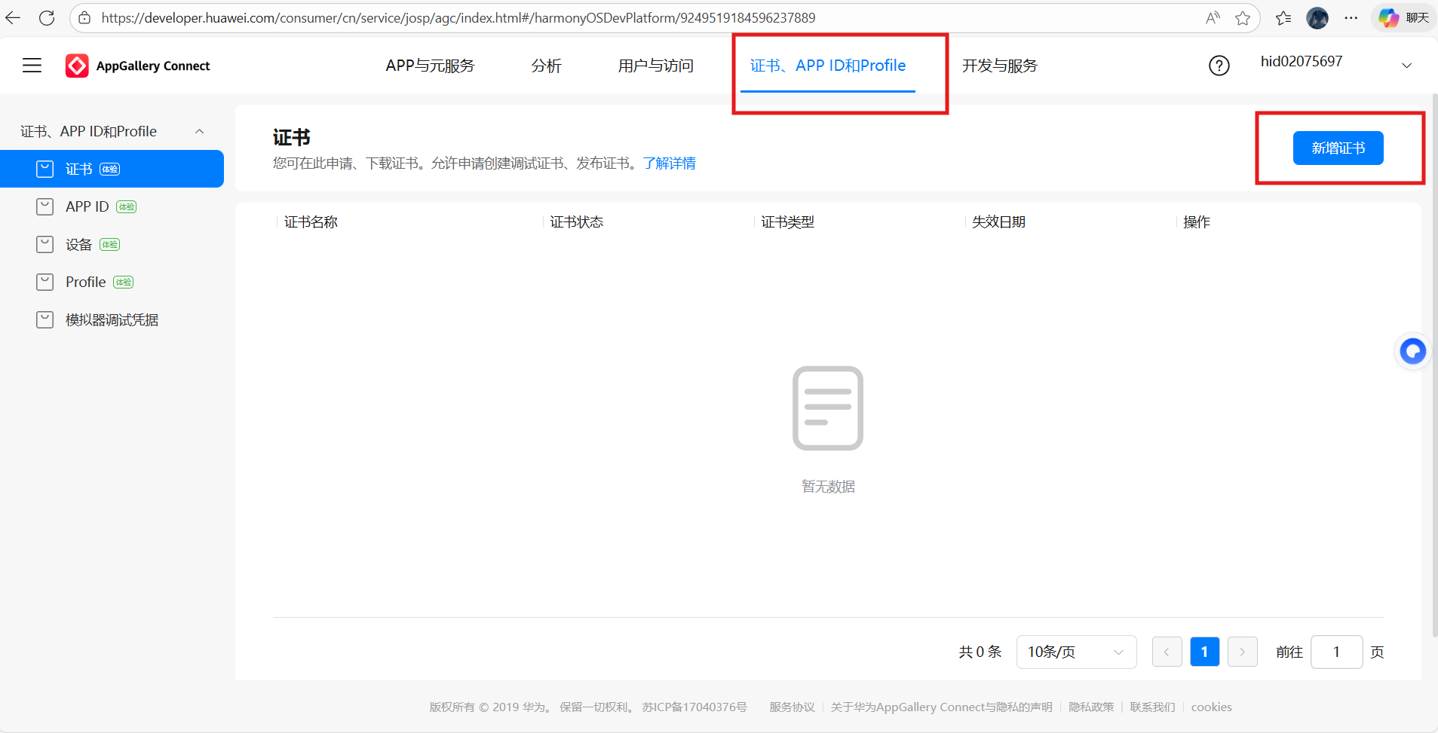The image size is (1438, 733).
Task: Select the 证书 sidebar item
Action: 80,169
